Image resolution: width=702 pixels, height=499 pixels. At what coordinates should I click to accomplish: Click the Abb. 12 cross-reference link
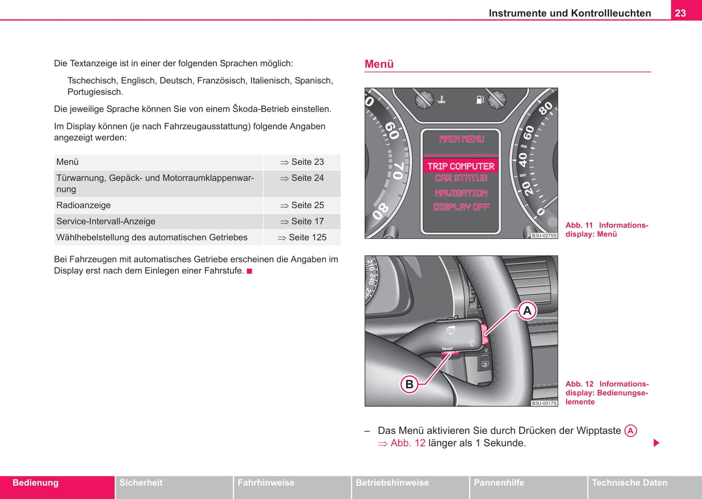coord(402,443)
